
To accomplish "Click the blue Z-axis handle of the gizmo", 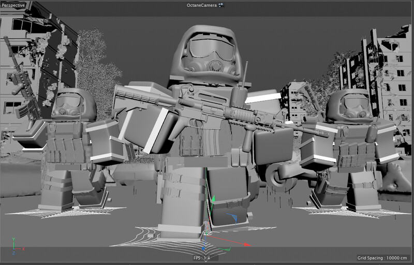I will coord(203,248).
